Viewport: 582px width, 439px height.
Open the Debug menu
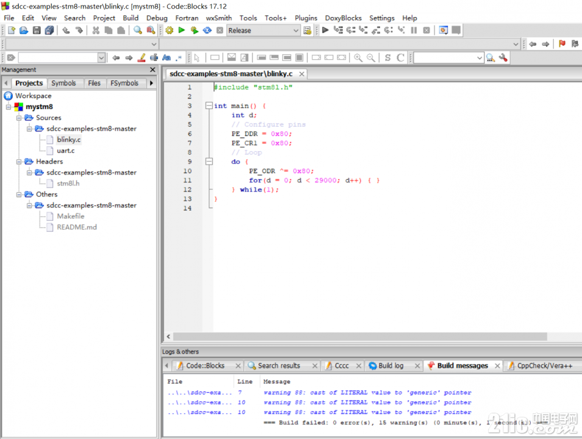pos(157,18)
